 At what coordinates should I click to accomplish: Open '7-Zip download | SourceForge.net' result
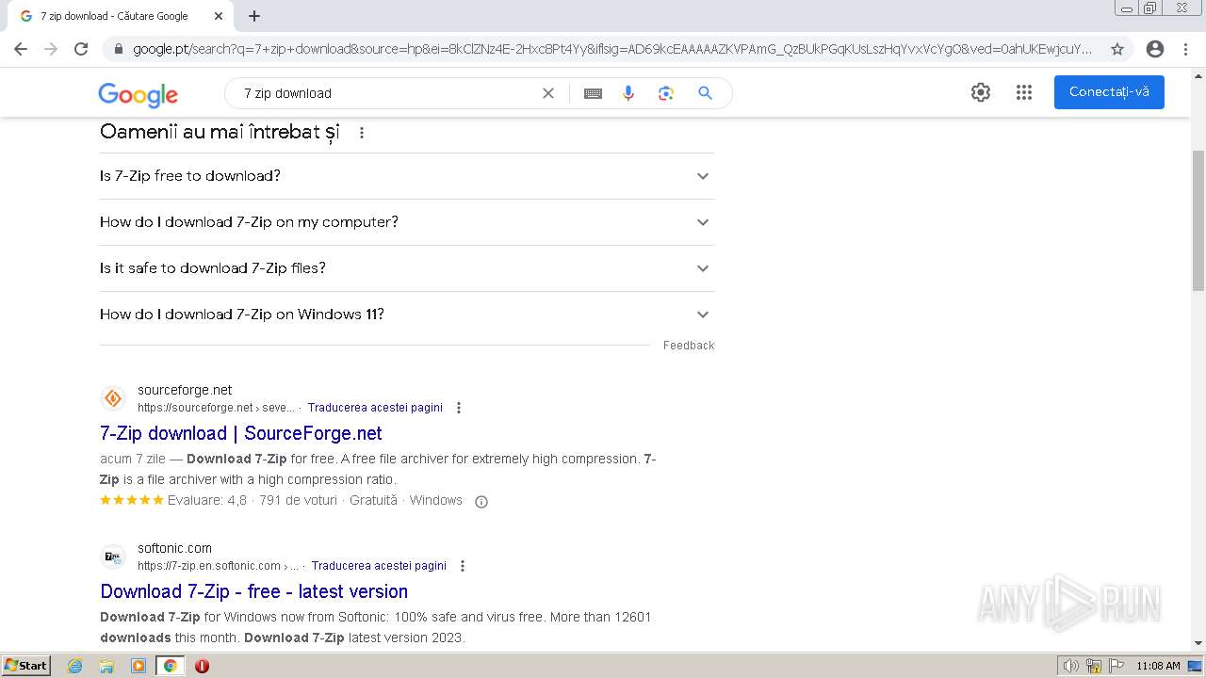coord(241,433)
